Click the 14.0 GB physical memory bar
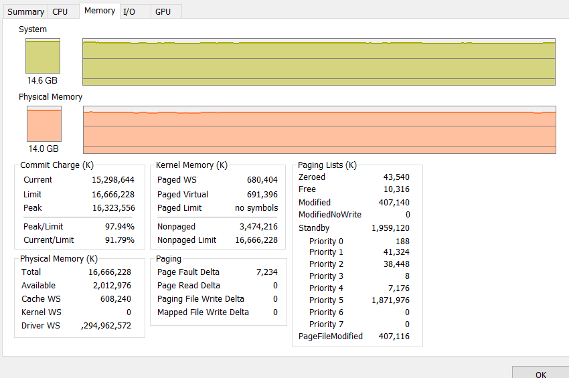 coord(44,124)
